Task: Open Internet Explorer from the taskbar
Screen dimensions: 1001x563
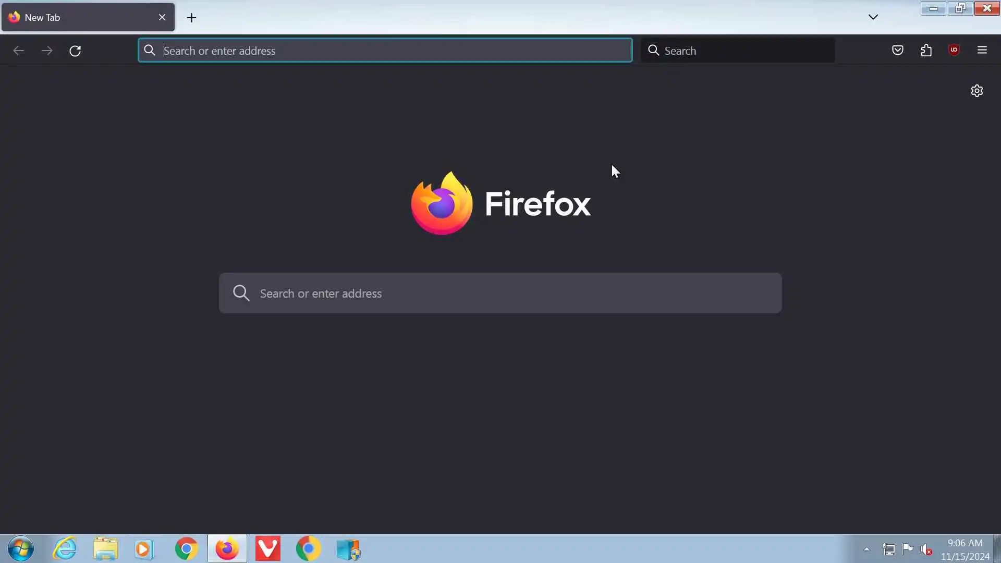Action: [65, 549]
